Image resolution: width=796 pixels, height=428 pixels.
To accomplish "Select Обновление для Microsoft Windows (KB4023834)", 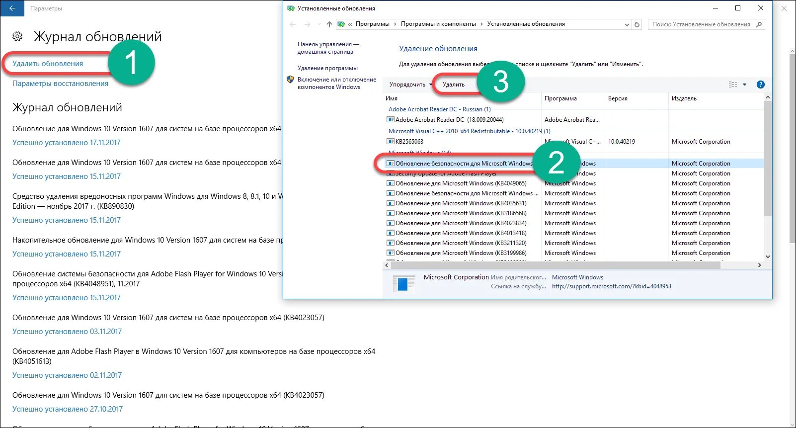I will click(461, 223).
